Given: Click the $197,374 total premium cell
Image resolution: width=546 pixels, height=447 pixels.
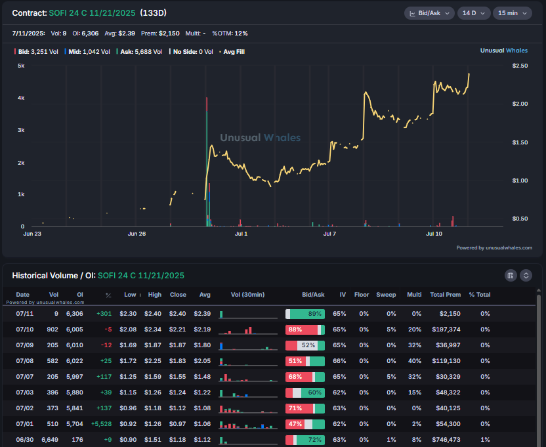Looking at the screenshot, I should (446, 330).
